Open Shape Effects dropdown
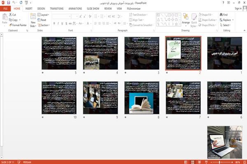 207,25
